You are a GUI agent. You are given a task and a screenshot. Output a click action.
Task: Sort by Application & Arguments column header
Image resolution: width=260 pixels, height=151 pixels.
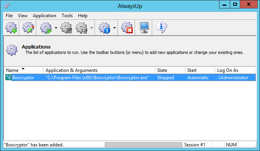(x=99, y=70)
